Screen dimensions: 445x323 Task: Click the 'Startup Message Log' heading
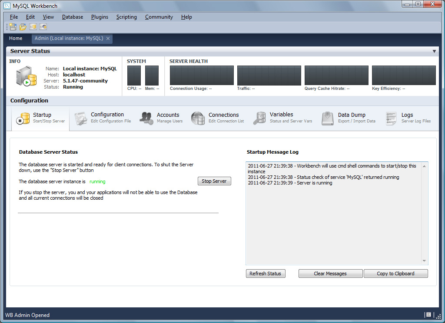(272, 152)
